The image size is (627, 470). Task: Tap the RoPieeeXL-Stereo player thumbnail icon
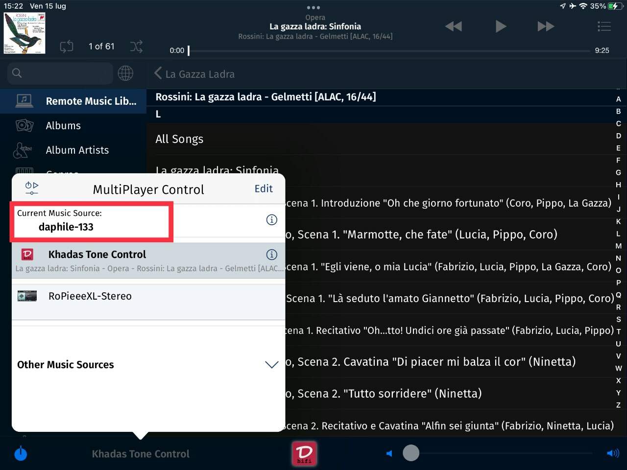click(x=27, y=296)
